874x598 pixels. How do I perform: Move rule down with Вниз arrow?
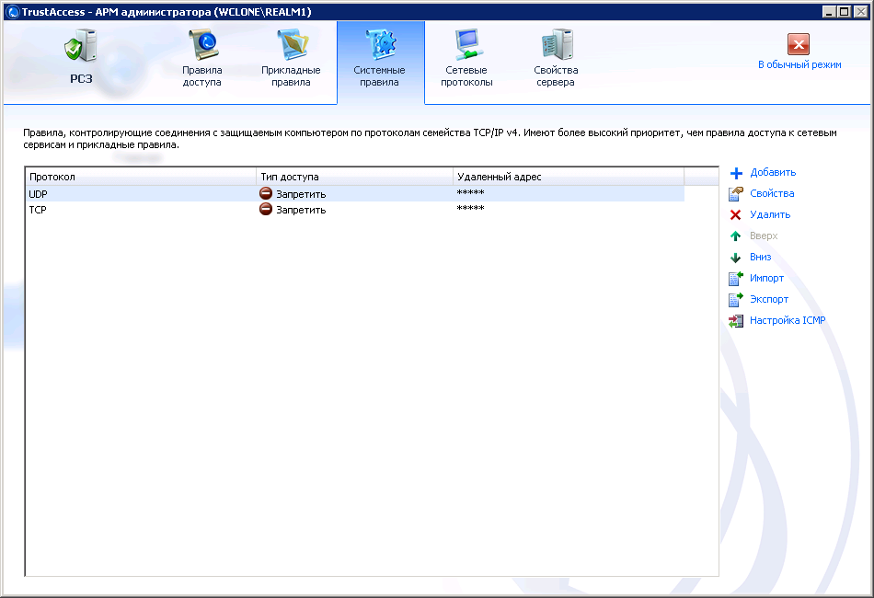coord(736,258)
